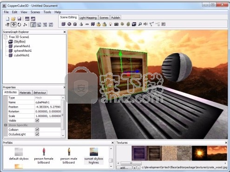Add a sound node speaker icon
This screenshot has width=230, height=172.
145,24
